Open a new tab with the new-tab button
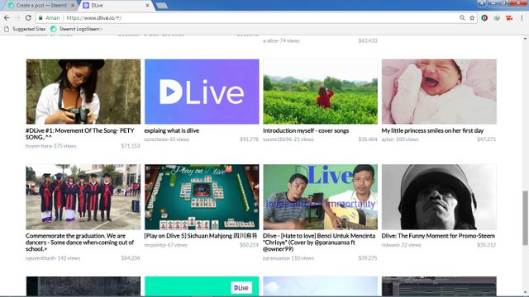 coord(162,6)
